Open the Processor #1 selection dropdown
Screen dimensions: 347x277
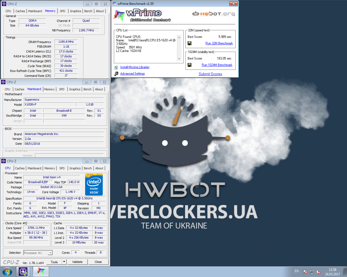[50, 253]
